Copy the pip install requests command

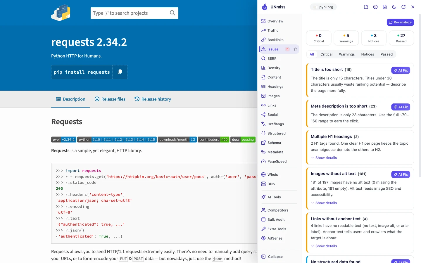pos(120,72)
